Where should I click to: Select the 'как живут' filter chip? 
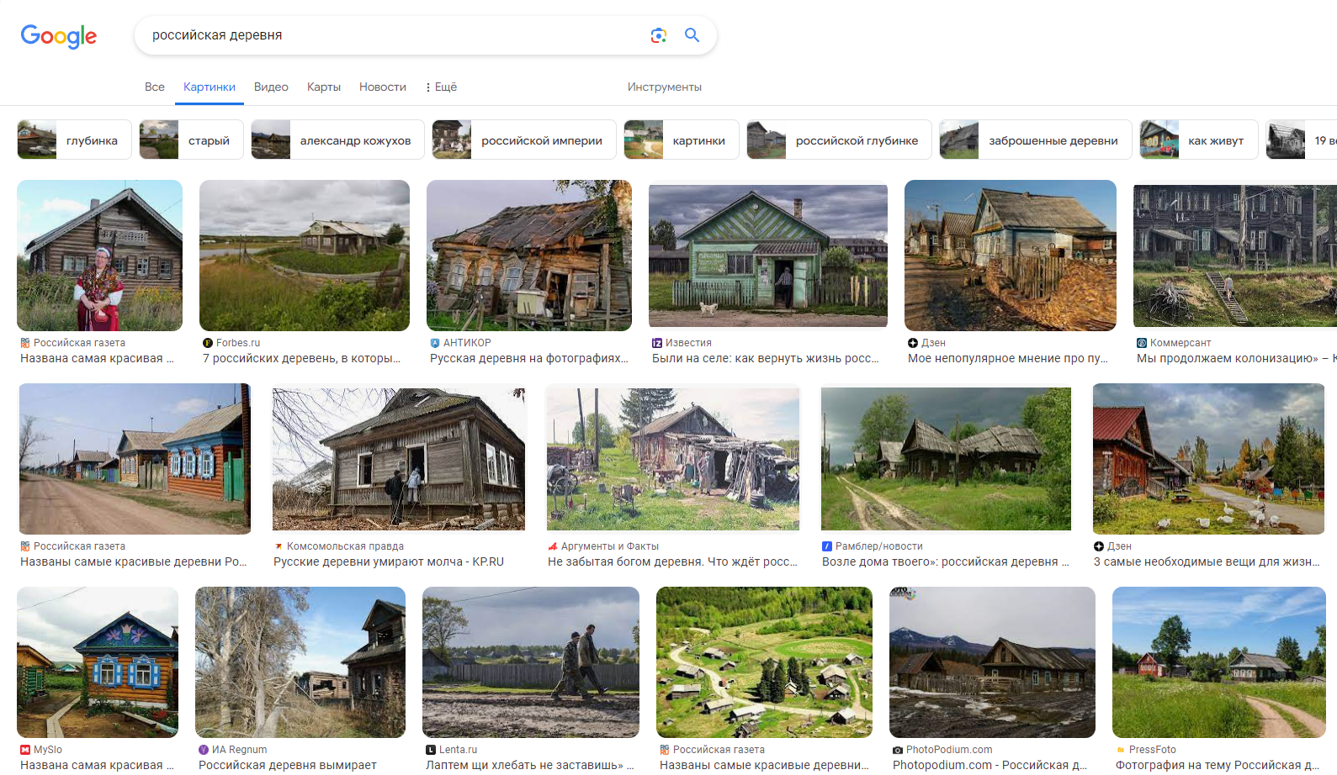(1198, 140)
